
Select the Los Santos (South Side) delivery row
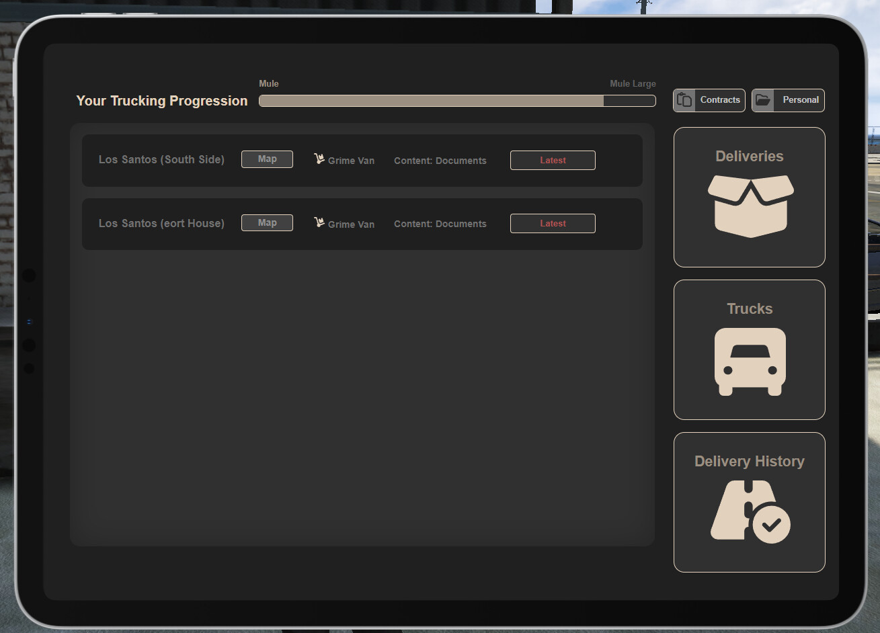coord(363,160)
